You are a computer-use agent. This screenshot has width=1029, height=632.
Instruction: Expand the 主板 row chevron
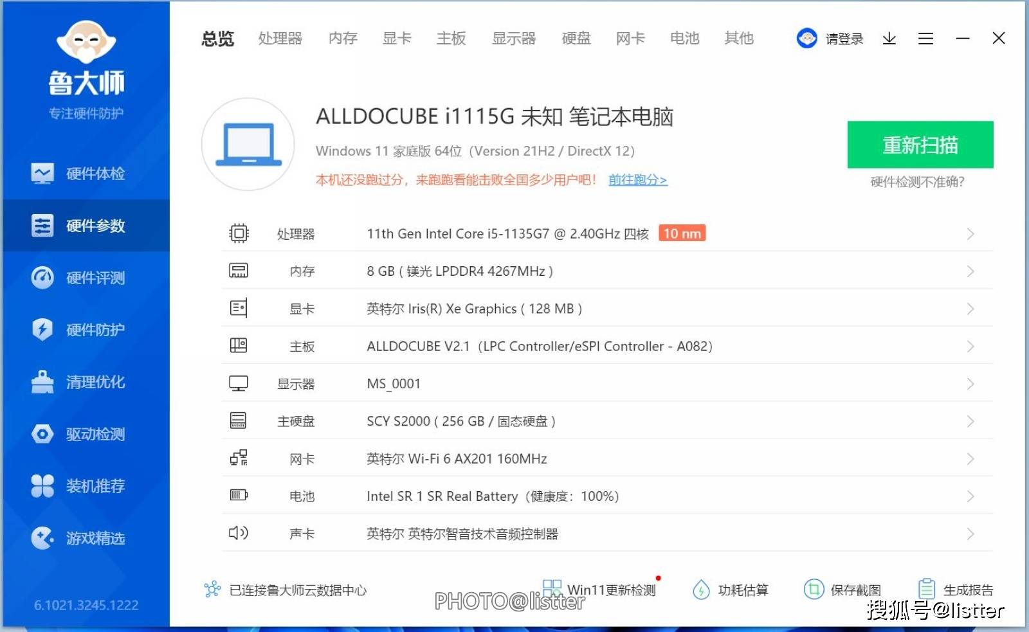tap(970, 347)
